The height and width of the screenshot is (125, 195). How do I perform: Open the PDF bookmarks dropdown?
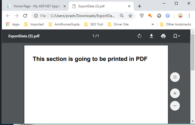click(x=176, y=36)
